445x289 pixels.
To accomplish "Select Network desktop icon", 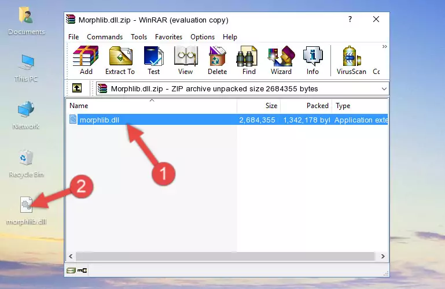I will tap(26, 116).
